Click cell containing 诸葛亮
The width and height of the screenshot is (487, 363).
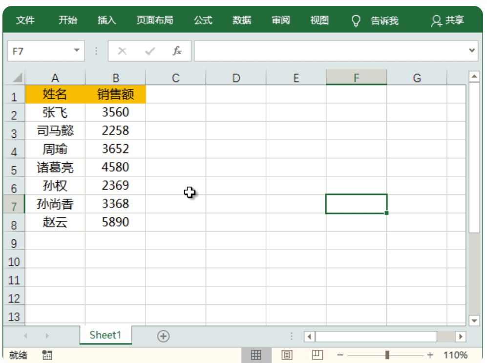click(55, 168)
